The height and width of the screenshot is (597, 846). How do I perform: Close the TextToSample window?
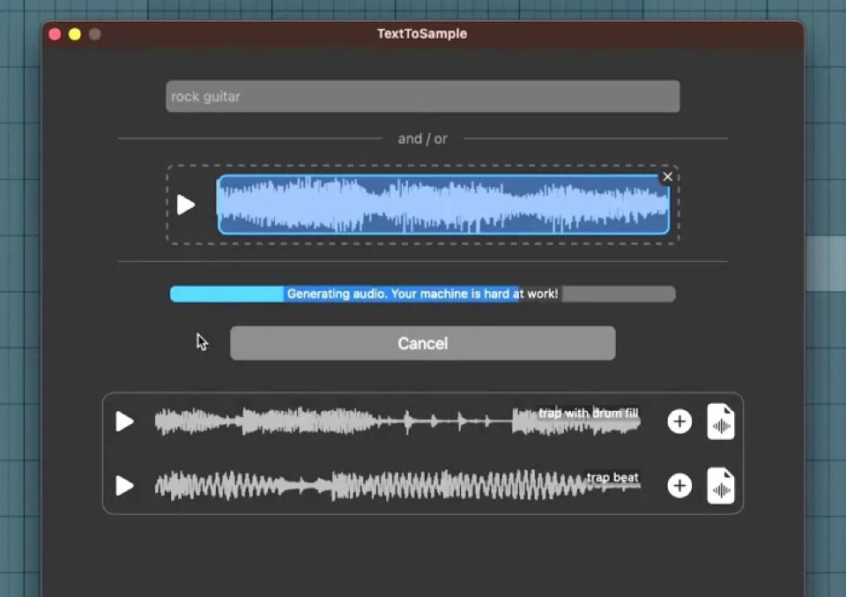click(55, 34)
